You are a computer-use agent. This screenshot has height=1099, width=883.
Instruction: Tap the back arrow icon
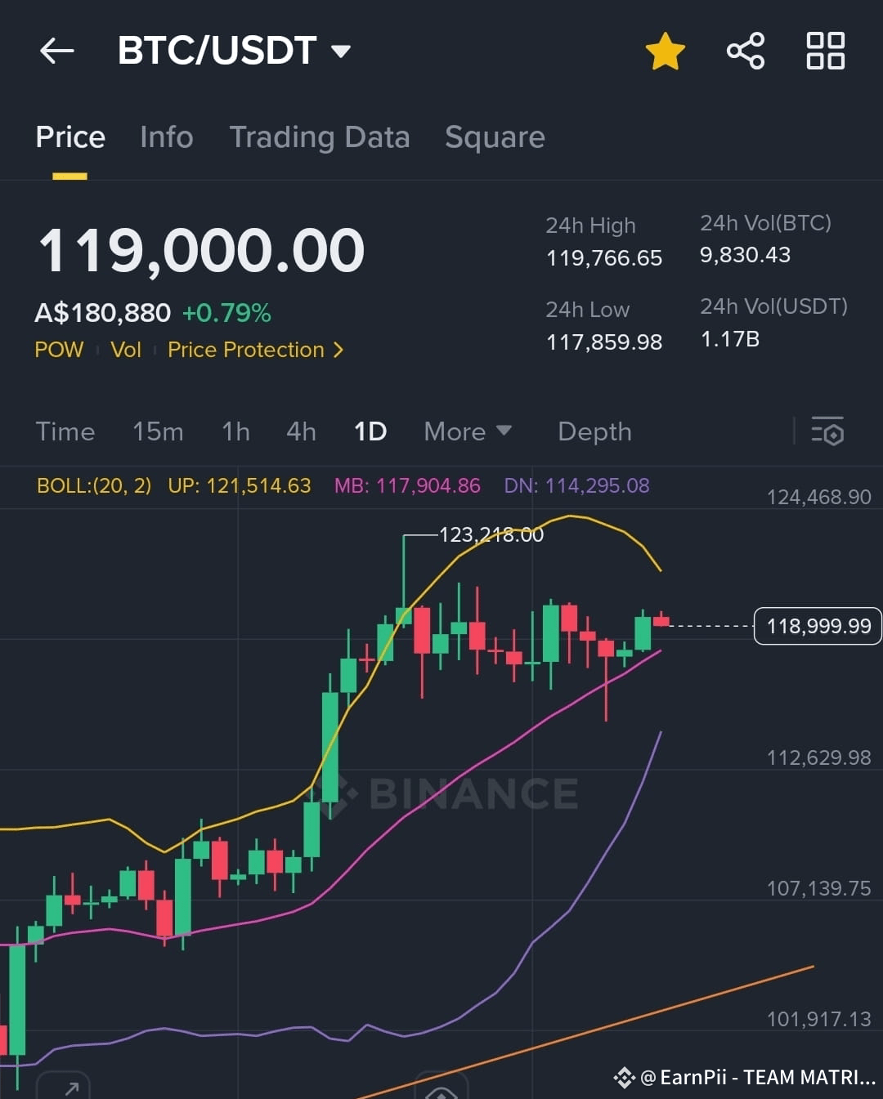[56, 51]
